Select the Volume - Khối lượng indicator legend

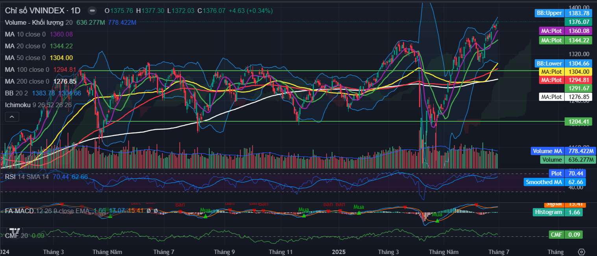pos(35,23)
